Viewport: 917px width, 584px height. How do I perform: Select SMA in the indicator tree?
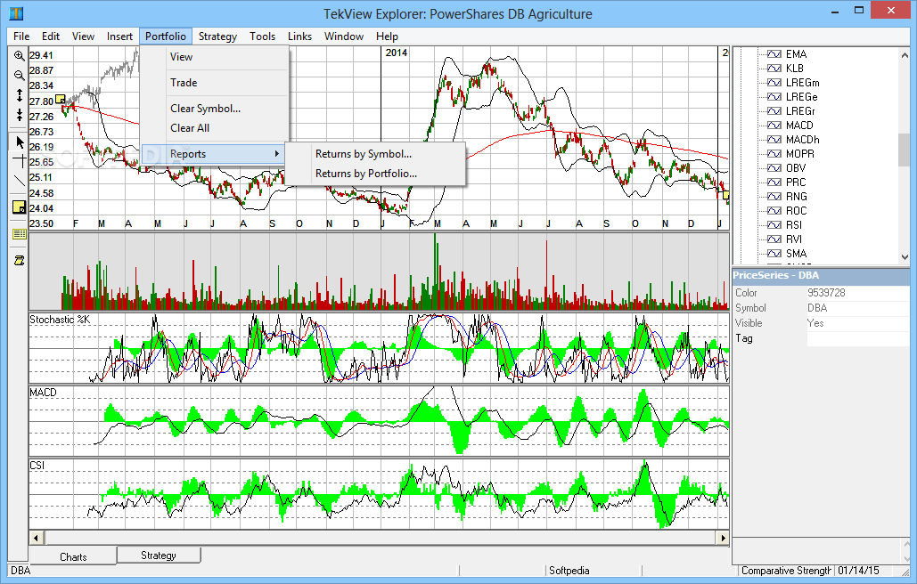tap(796, 254)
